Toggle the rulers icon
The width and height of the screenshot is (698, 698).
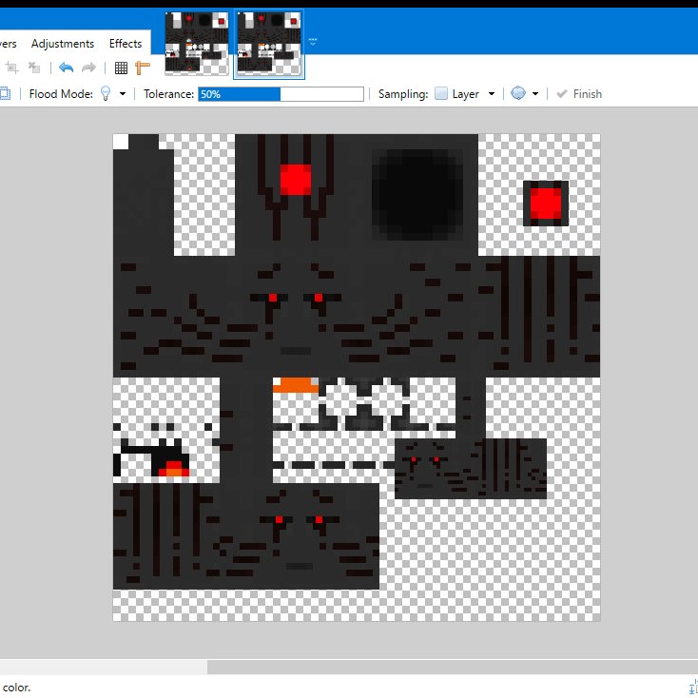[143, 68]
